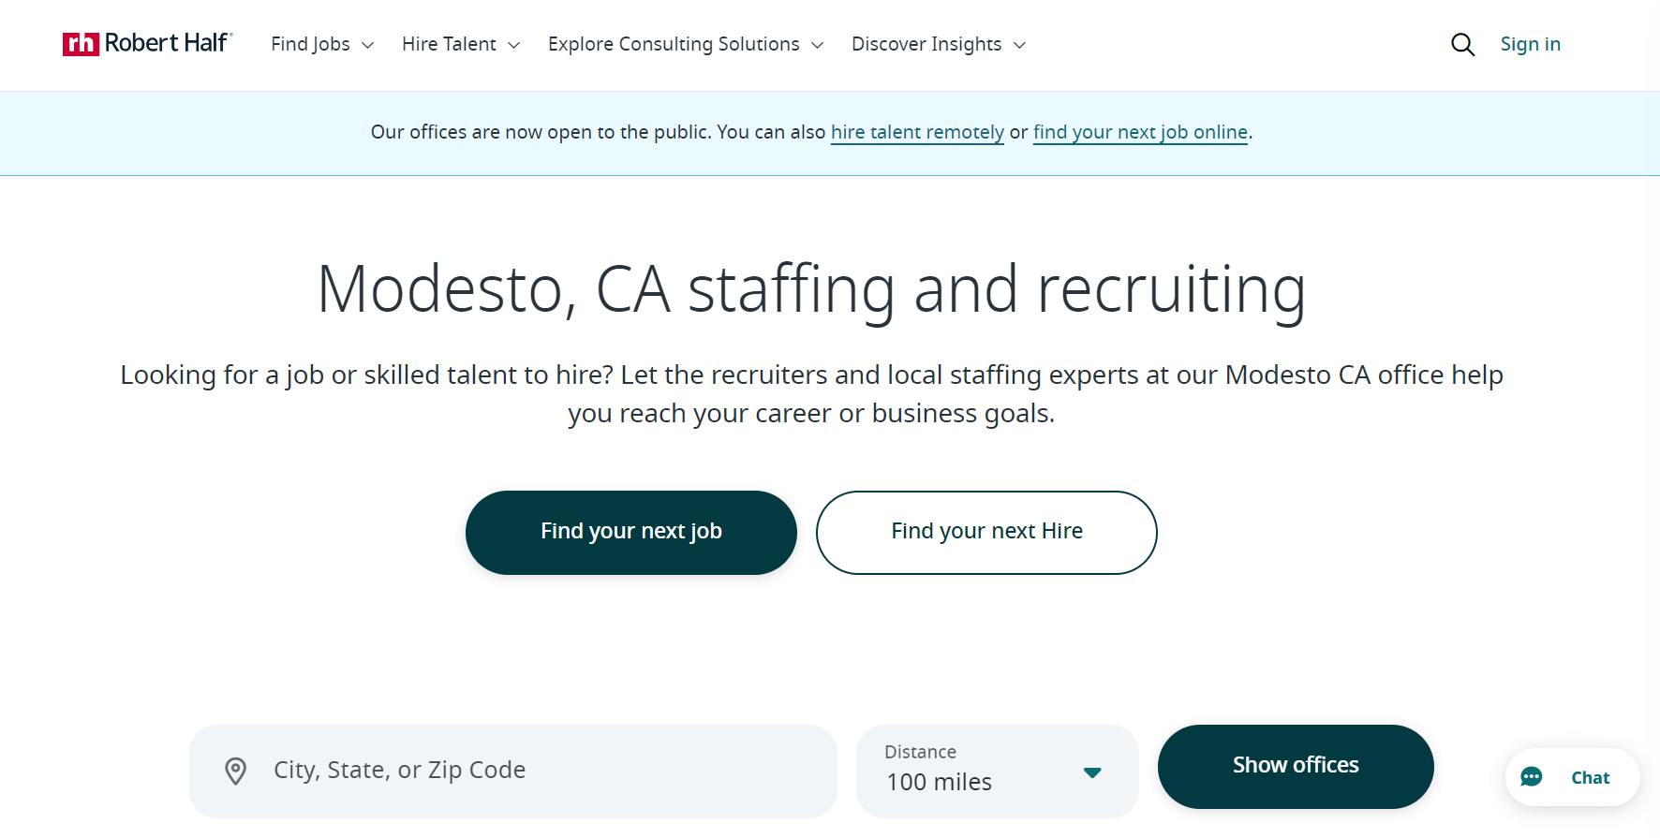Open the hire talent remotely link
Screen dimensions: 1660x838
coord(916,132)
